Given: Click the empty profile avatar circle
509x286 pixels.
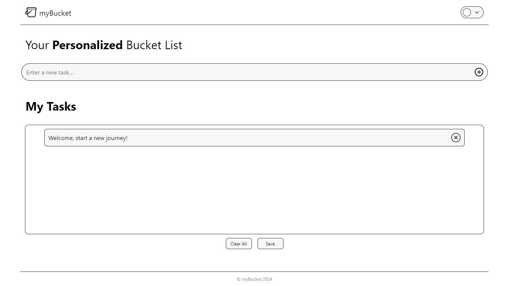Looking at the screenshot, I should [467, 12].
